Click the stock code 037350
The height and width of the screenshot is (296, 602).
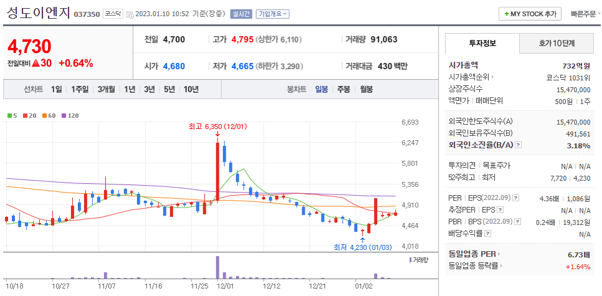pos(87,14)
